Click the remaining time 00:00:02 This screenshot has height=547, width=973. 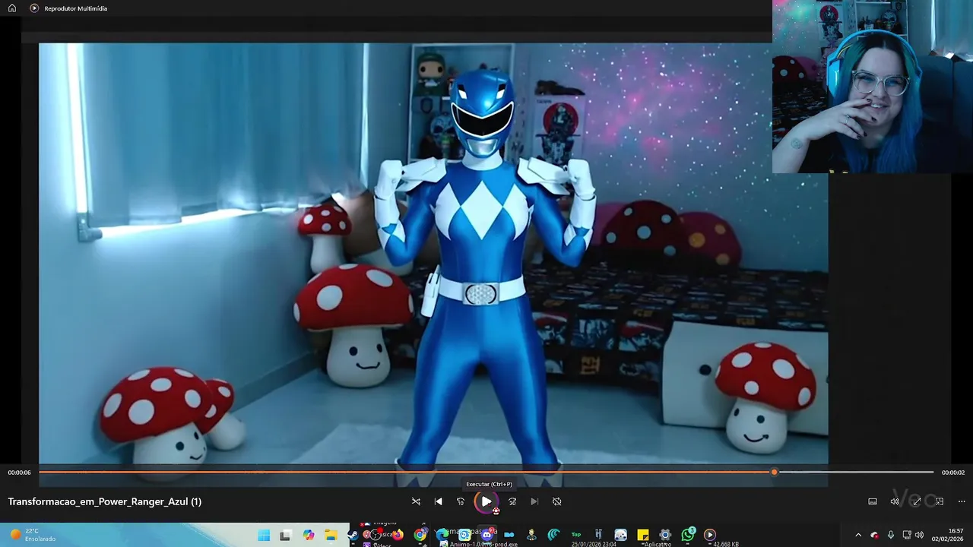click(x=953, y=473)
